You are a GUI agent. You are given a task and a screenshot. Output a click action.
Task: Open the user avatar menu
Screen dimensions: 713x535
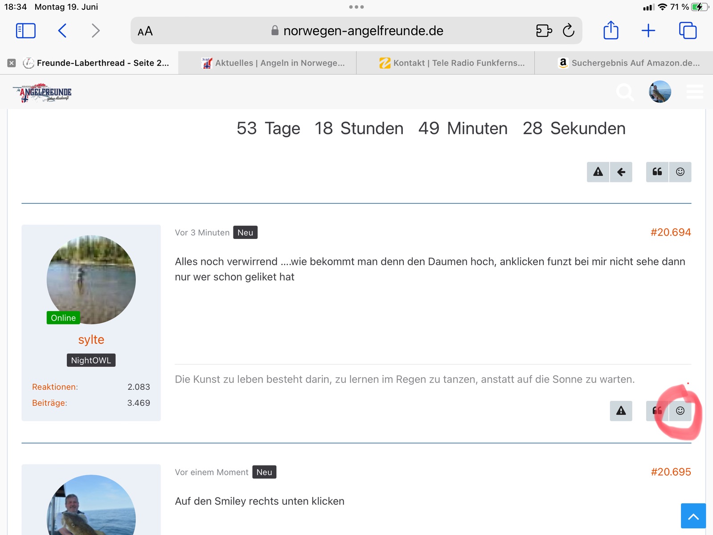(x=660, y=92)
